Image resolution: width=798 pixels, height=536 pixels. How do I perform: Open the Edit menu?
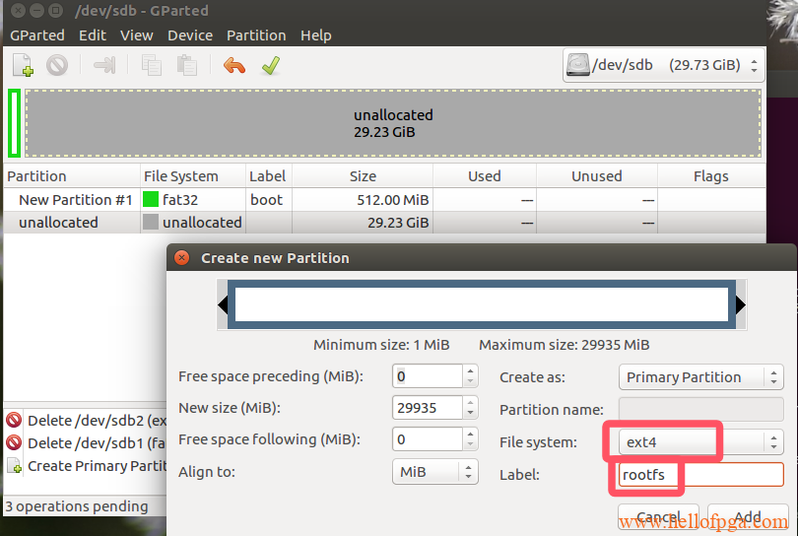(93, 35)
